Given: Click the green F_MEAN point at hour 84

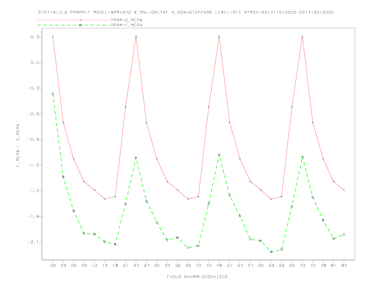Looking at the screenshot, I should 344,235.
